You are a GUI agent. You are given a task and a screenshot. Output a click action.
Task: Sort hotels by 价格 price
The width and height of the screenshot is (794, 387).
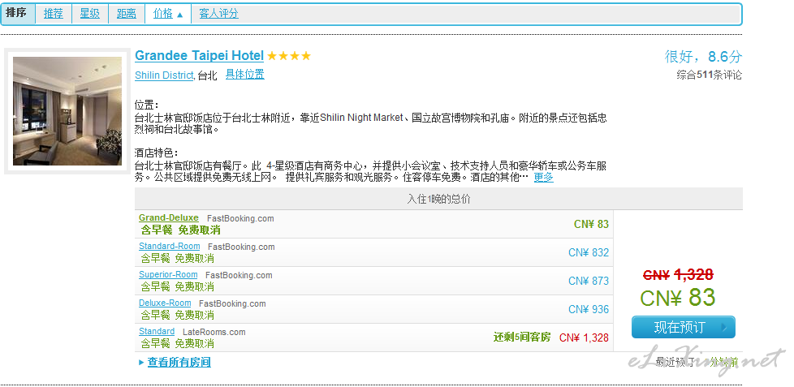pos(163,14)
